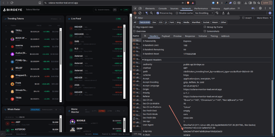Collapse the Live Feed panel chevron

tap(124, 19)
